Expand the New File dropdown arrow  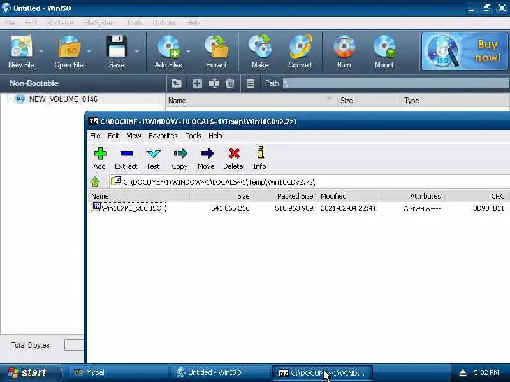[41, 52]
